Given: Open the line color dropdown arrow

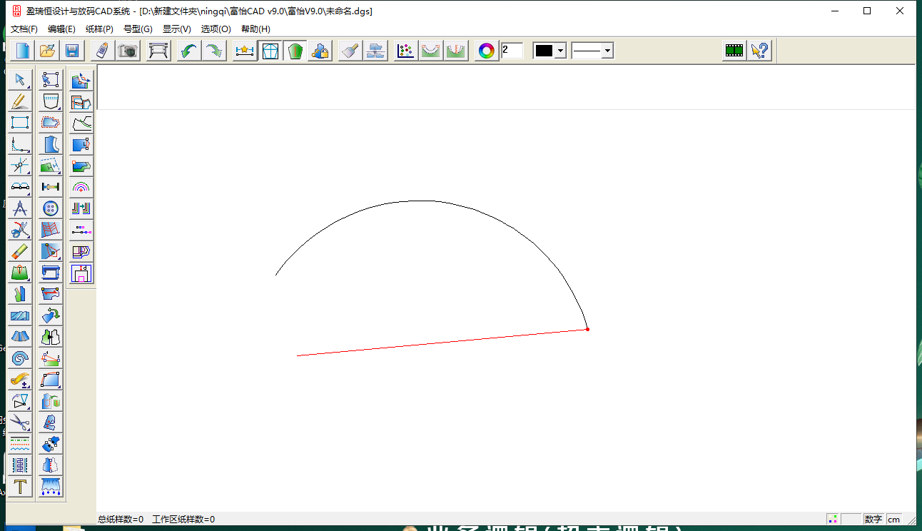Looking at the screenshot, I should [560, 51].
